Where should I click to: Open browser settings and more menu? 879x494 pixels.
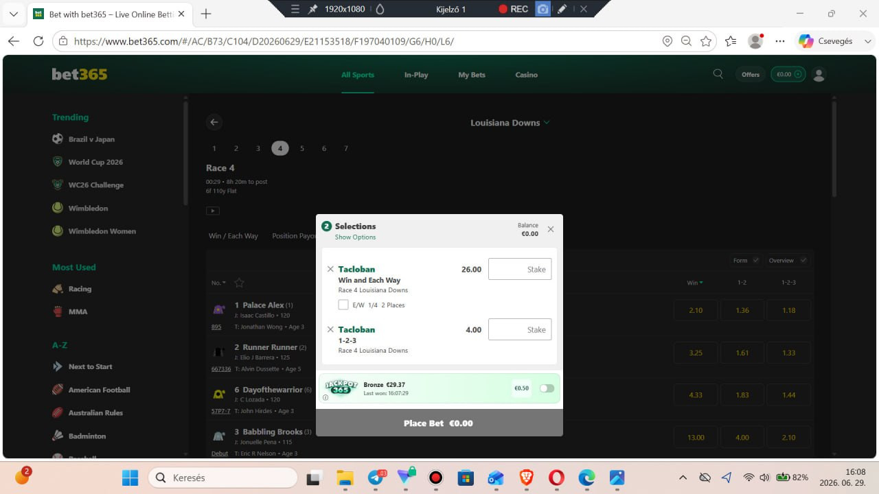(779, 41)
